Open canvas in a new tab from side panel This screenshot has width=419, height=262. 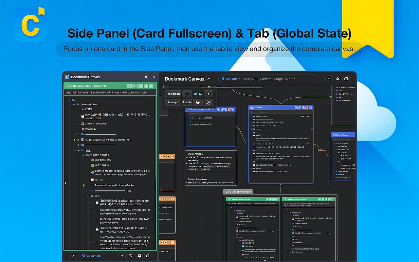point(148,256)
